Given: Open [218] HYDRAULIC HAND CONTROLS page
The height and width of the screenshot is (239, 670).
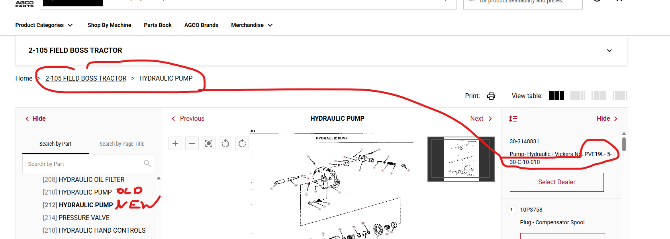Looking at the screenshot, I should (94, 230).
